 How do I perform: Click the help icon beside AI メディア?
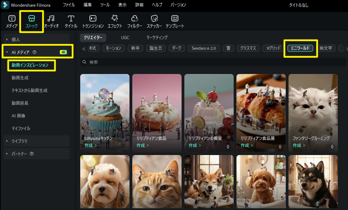[x=34, y=52]
